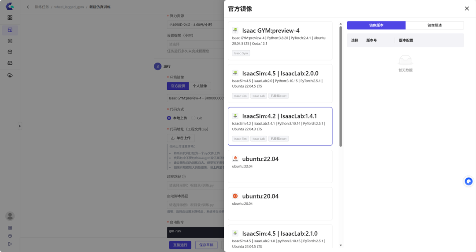Click the gm-run startup command field

(196, 232)
